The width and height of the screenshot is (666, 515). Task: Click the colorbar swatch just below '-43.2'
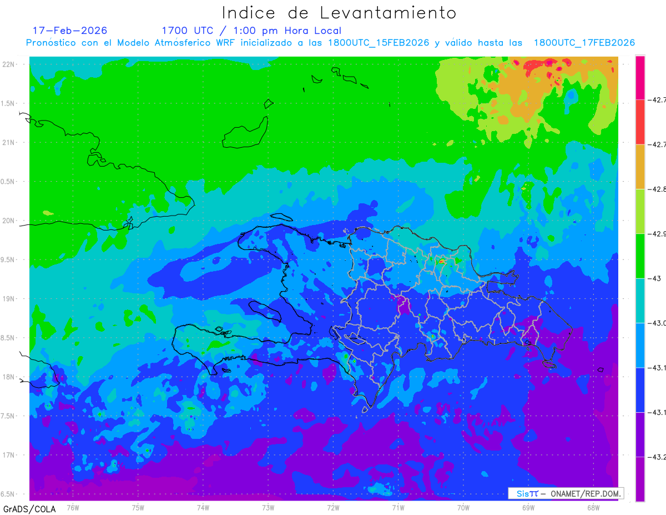[x=640, y=479]
